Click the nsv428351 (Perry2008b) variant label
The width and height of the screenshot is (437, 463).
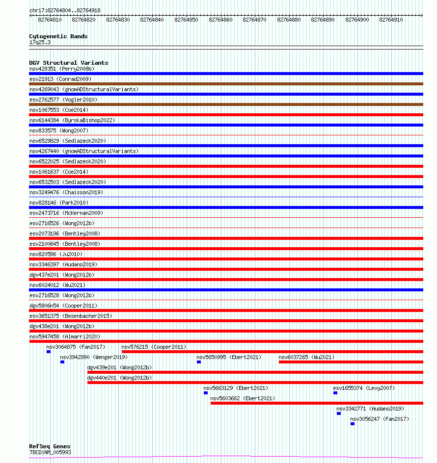[x=62, y=69]
